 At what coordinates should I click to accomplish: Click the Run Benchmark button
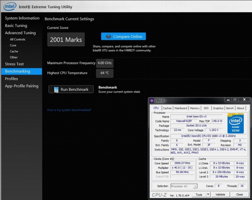coord(71,89)
